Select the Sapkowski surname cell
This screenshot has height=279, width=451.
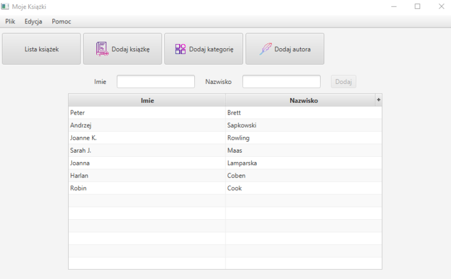point(242,125)
